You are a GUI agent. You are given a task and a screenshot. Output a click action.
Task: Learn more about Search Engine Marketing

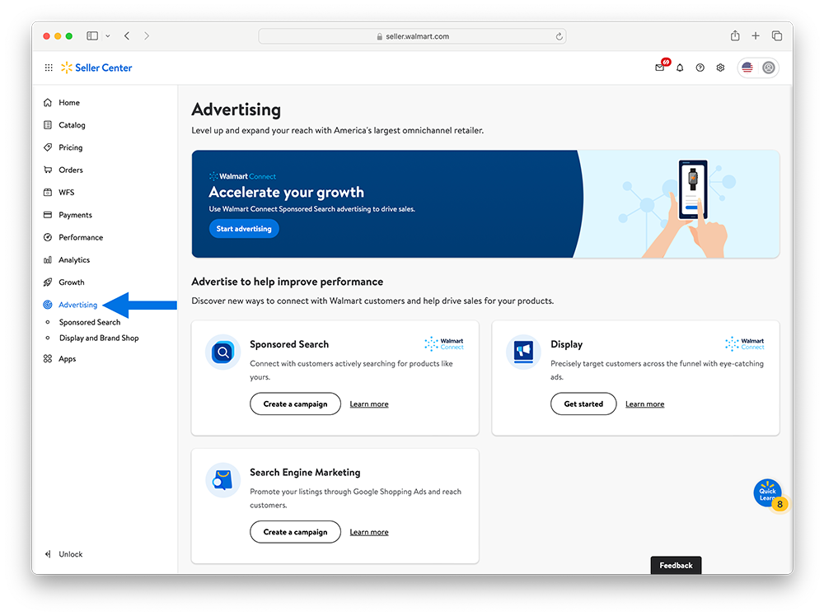(369, 532)
